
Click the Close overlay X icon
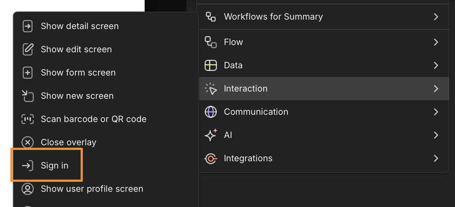tap(28, 142)
